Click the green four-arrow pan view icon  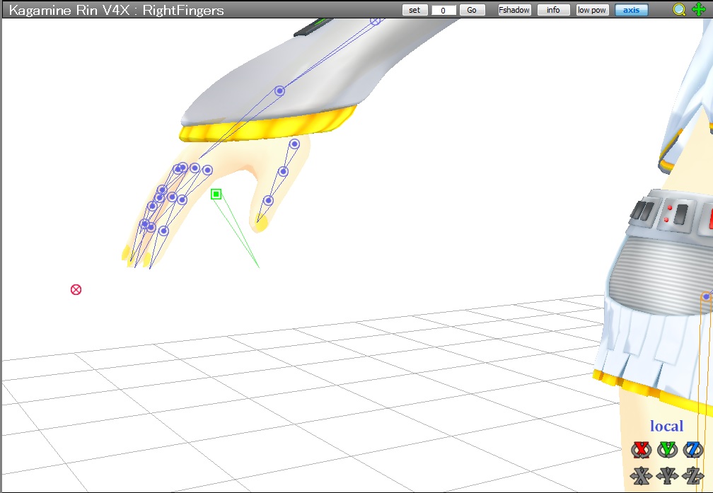[698, 10]
